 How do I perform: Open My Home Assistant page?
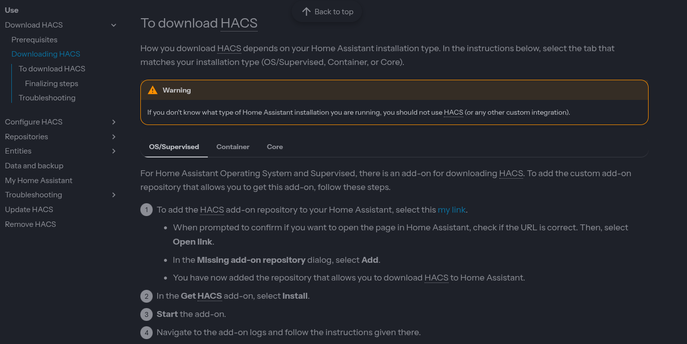pyautogui.click(x=38, y=181)
